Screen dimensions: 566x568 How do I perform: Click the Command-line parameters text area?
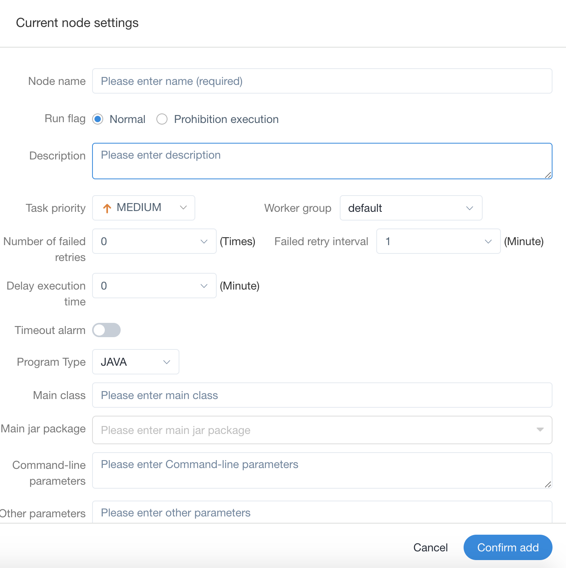coord(322,470)
